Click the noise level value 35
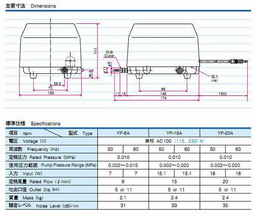The width and height of the screenshot is (257, 216). click(226, 205)
